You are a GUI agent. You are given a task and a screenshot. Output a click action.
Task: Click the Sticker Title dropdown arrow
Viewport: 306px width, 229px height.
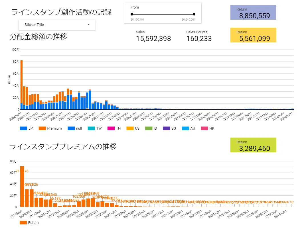pyautogui.click(x=88, y=25)
